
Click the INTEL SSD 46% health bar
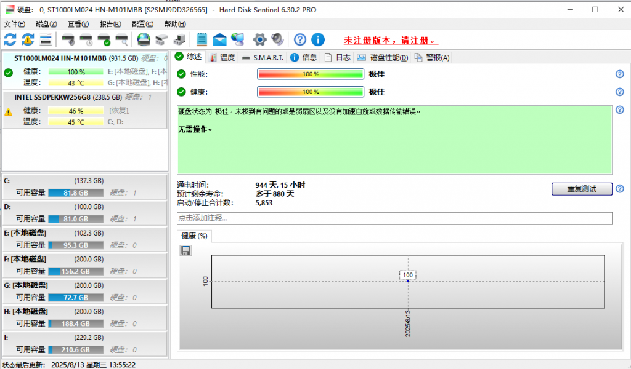(76, 111)
